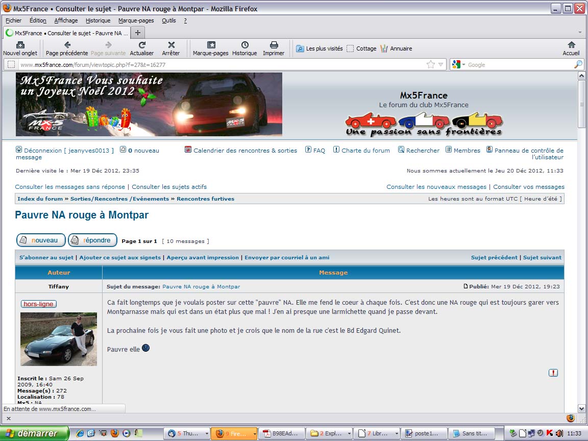Image resolution: width=588 pixels, height=441 pixels.
Task: Open the Thunderbird taskbar group
Action: [x=187, y=433]
